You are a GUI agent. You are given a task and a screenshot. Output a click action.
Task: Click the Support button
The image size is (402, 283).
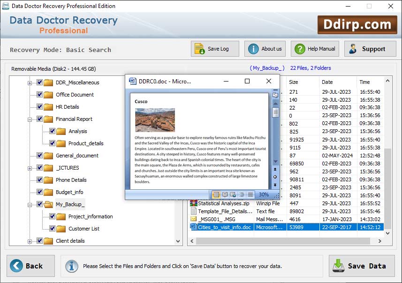370,49
